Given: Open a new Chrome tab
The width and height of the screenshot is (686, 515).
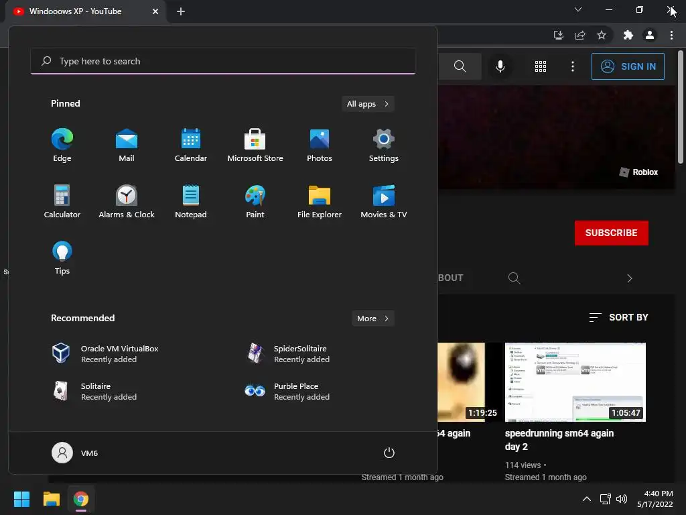Looking at the screenshot, I should [181, 11].
